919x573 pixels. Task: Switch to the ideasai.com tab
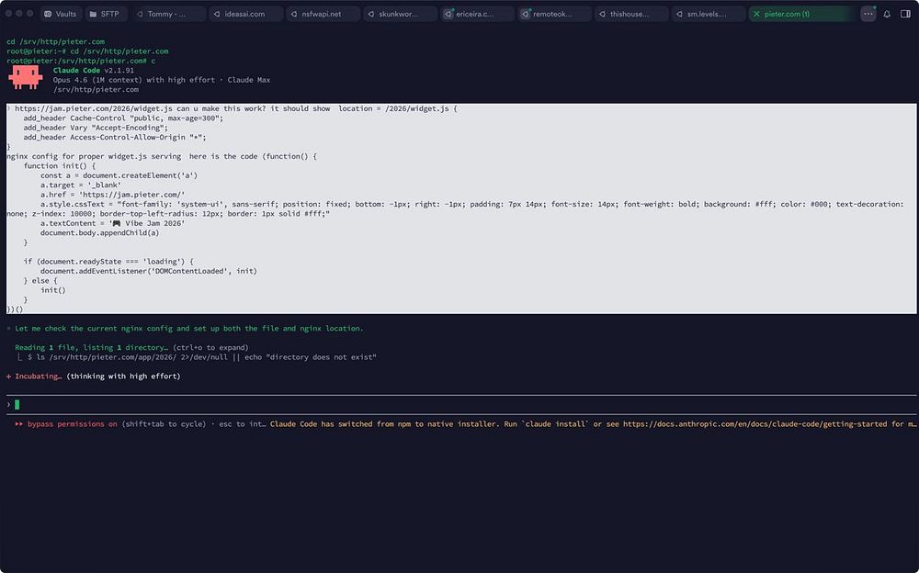pos(245,14)
